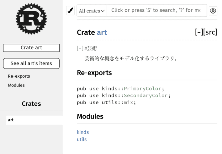This screenshot has width=222, height=154.
Task: Open See all art's items
Action: (x=31, y=63)
